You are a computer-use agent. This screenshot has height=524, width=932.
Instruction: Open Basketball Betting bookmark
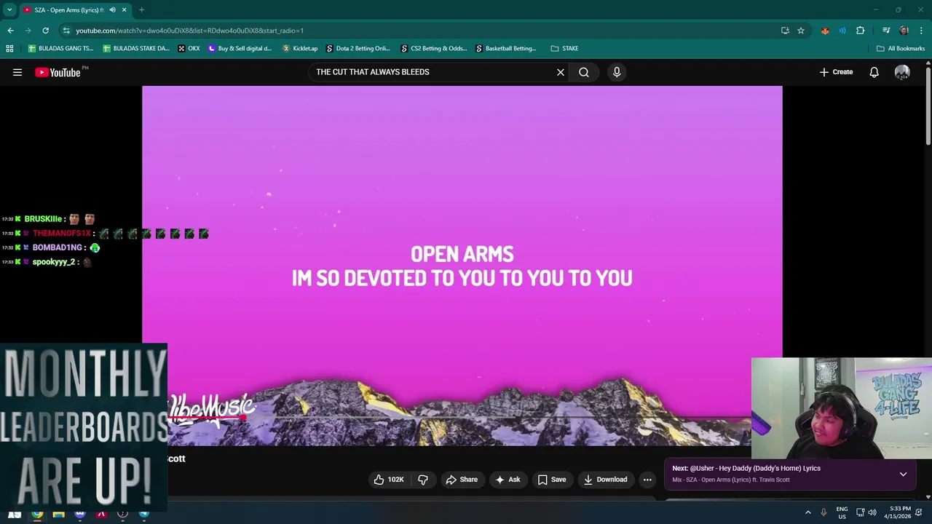pyautogui.click(x=506, y=49)
